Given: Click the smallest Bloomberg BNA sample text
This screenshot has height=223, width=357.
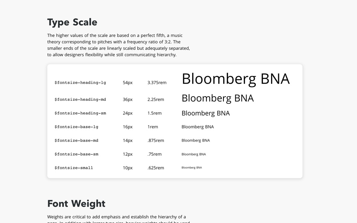Looking at the screenshot, I should 192,168.
